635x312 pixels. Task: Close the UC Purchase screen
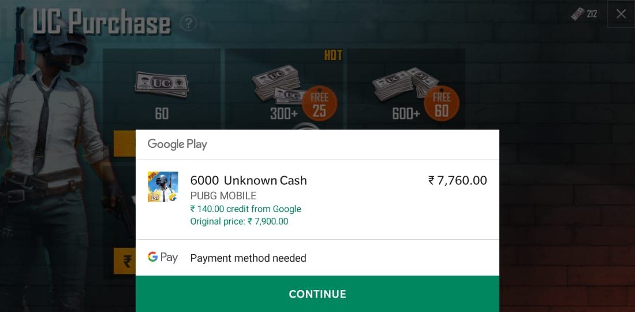click(621, 14)
